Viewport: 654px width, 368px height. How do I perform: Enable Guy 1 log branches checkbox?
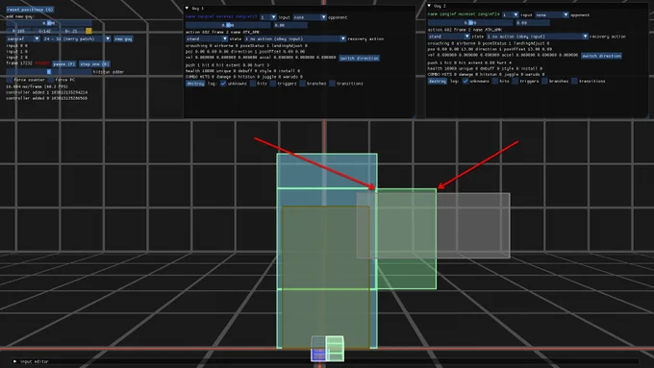tap(302, 84)
